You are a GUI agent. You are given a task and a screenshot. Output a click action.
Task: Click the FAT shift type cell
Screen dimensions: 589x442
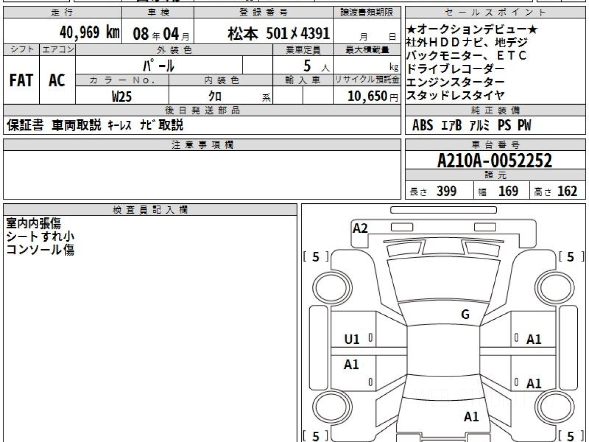(21, 81)
